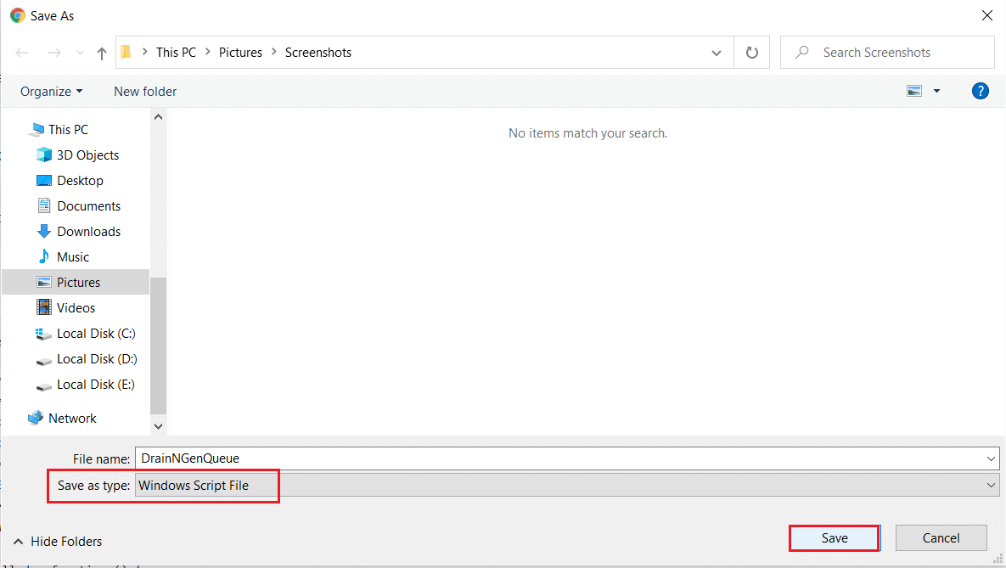Click the Cancel button
1006x568 pixels.
coord(941,537)
